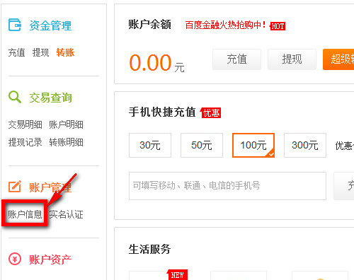The image size is (354, 280).
Task: Click the yen coin icon beside 账户资产
Action: click(15, 259)
